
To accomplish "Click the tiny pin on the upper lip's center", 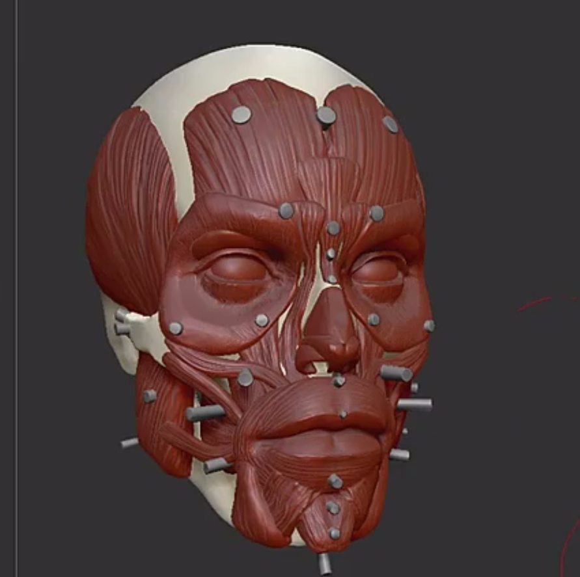I will (343, 414).
